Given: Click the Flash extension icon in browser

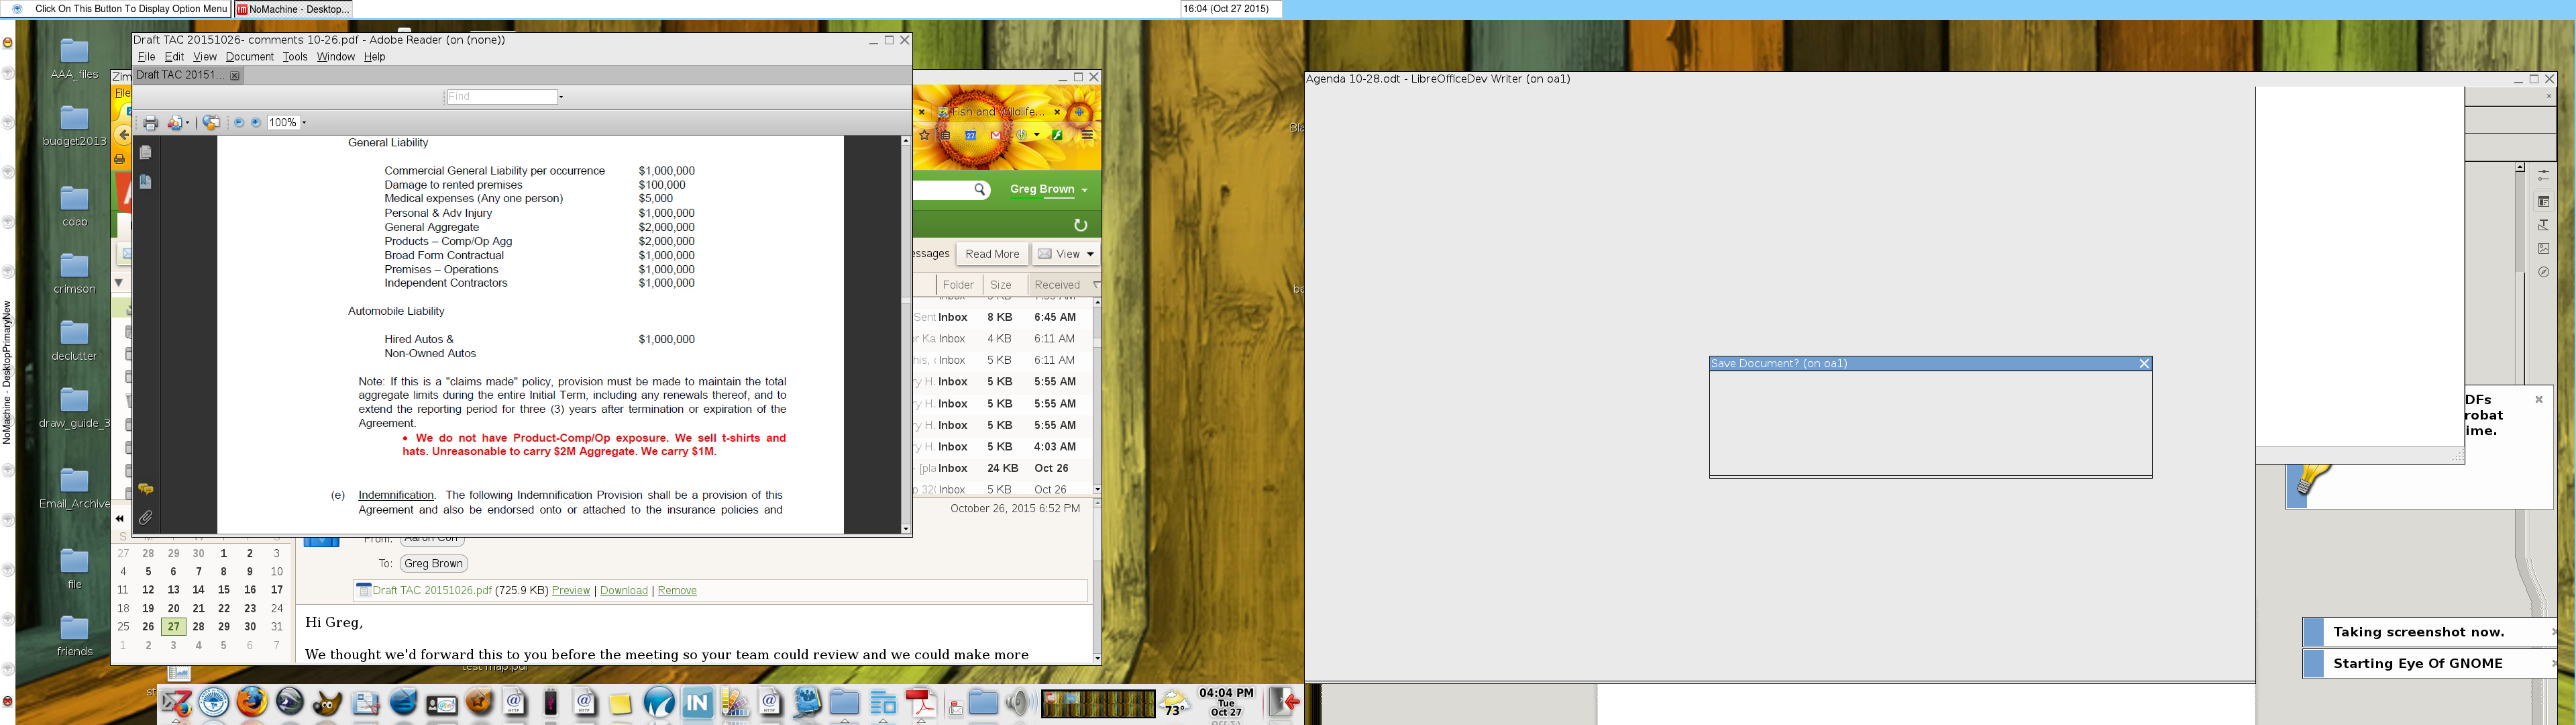Looking at the screenshot, I should click(1057, 135).
